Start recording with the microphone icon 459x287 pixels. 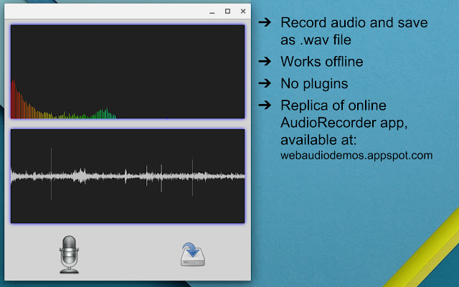point(69,255)
